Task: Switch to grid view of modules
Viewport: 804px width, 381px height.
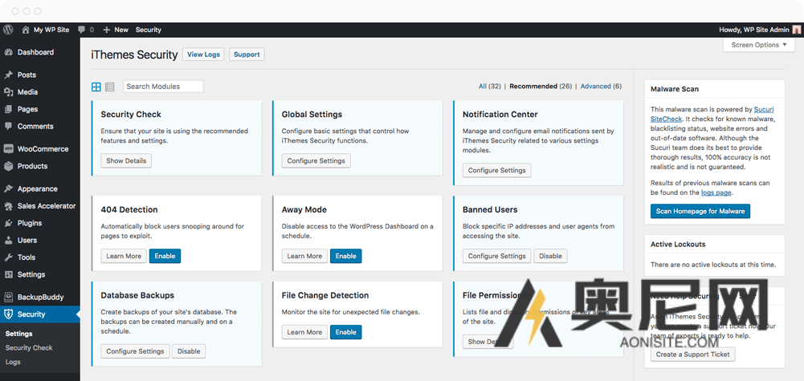Action: tap(96, 87)
